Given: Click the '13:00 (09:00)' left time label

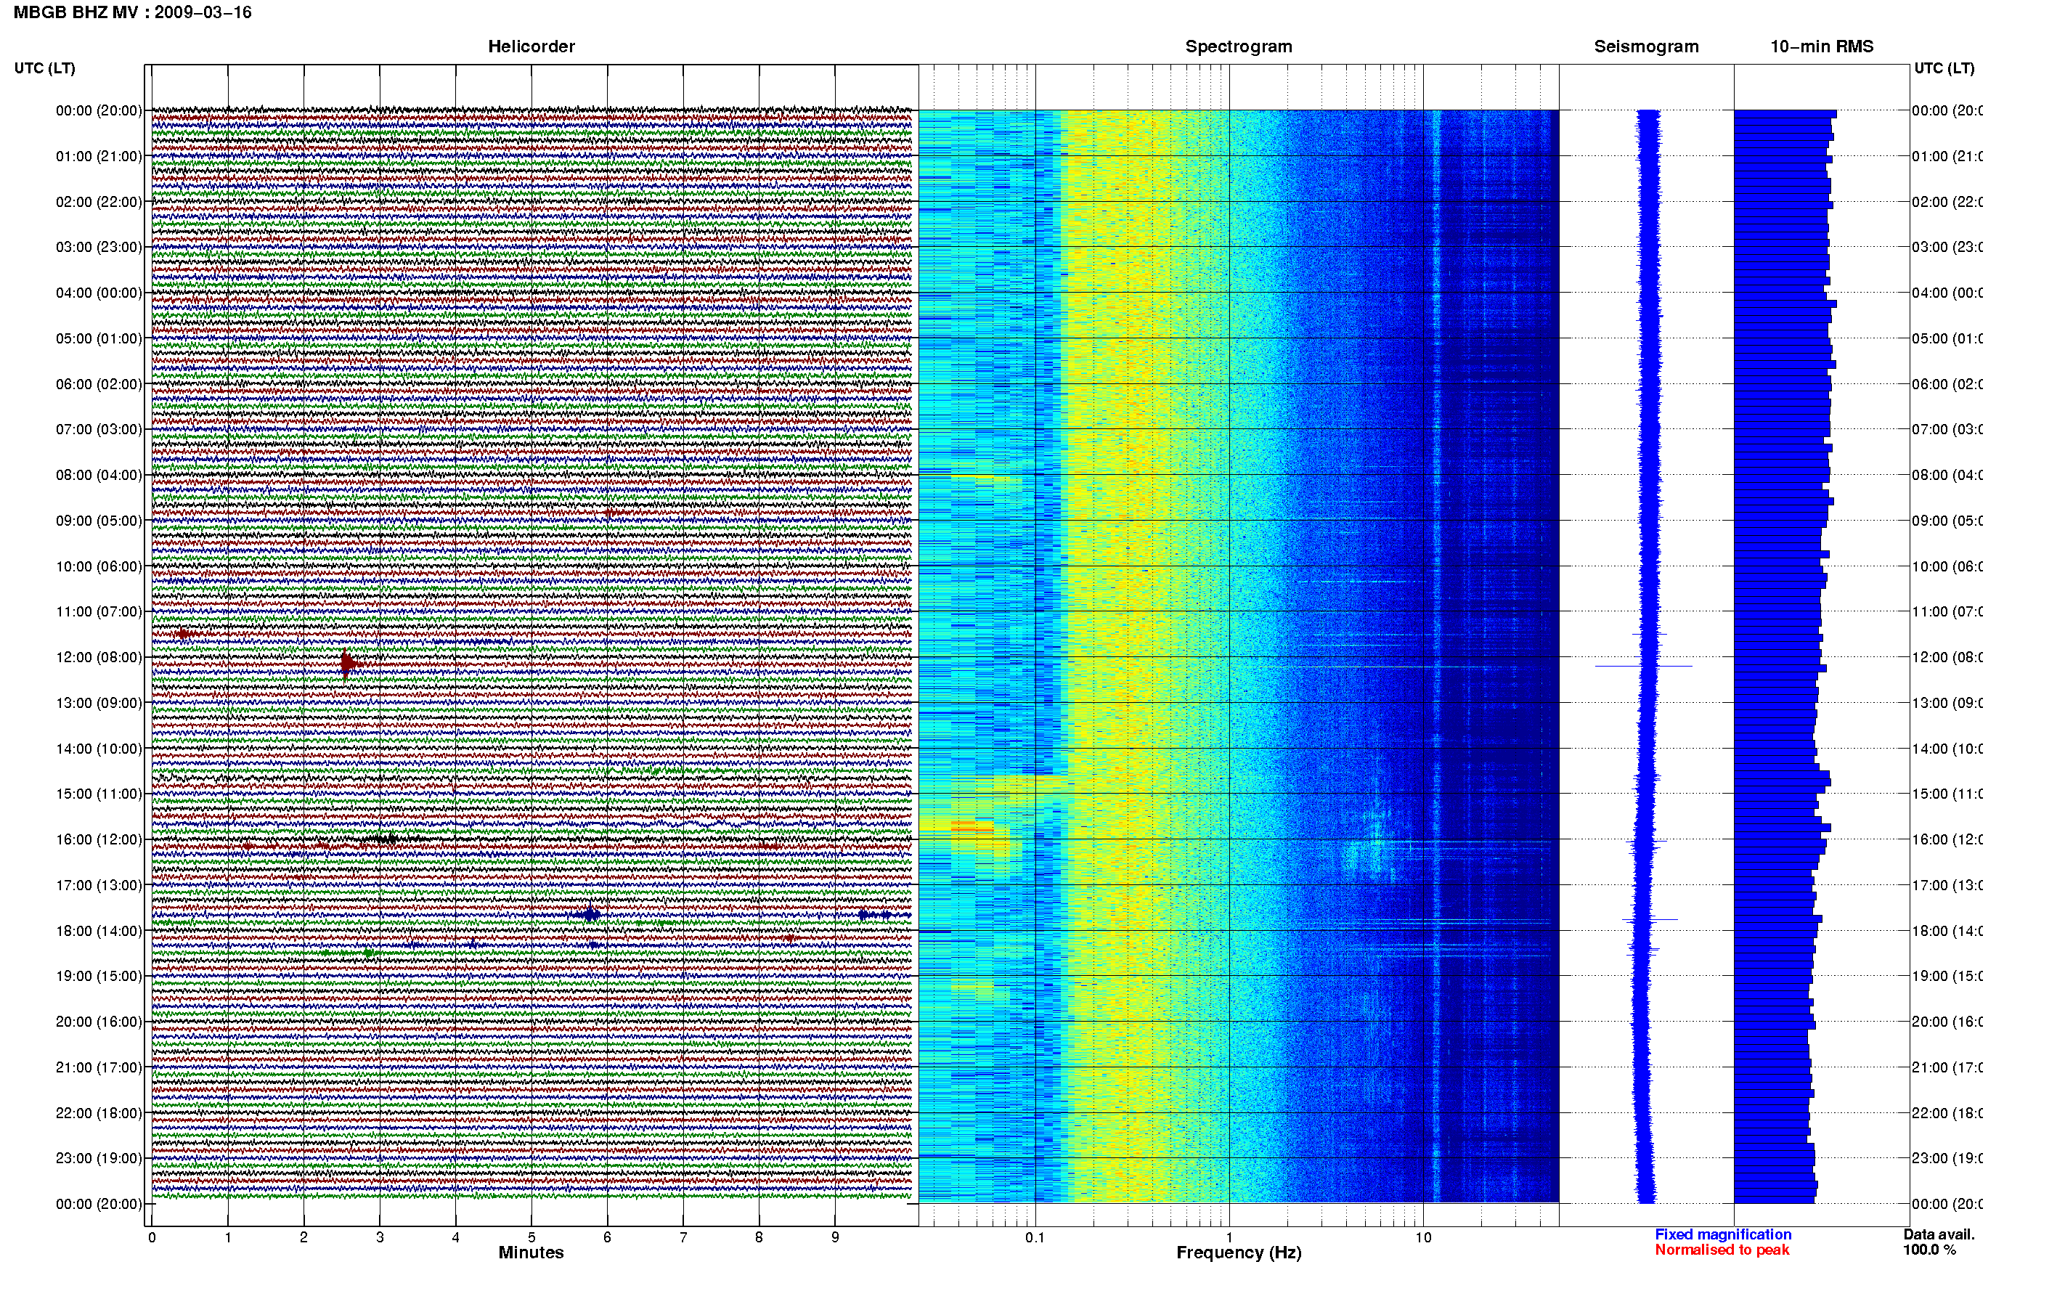Looking at the screenshot, I should pos(99,703).
